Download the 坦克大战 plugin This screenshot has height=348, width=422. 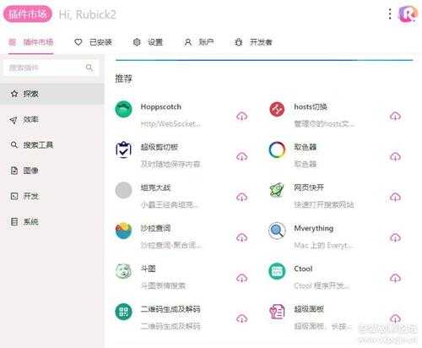[241, 197]
